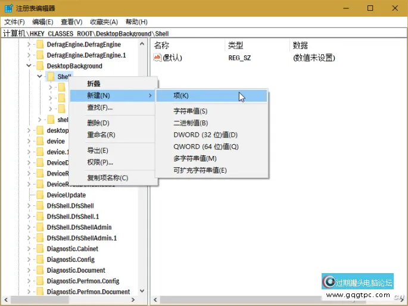Open the 收藏夹(A) menu
The height and width of the screenshot is (306, 408).
pyautogui.click(x=104, y=22)
